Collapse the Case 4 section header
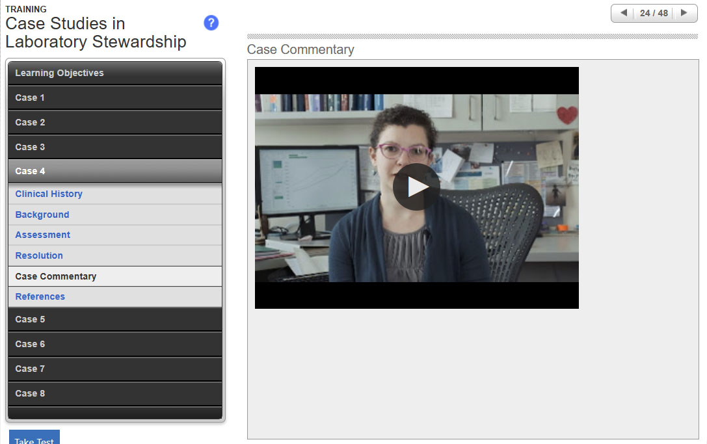 (x=115, y=171)
